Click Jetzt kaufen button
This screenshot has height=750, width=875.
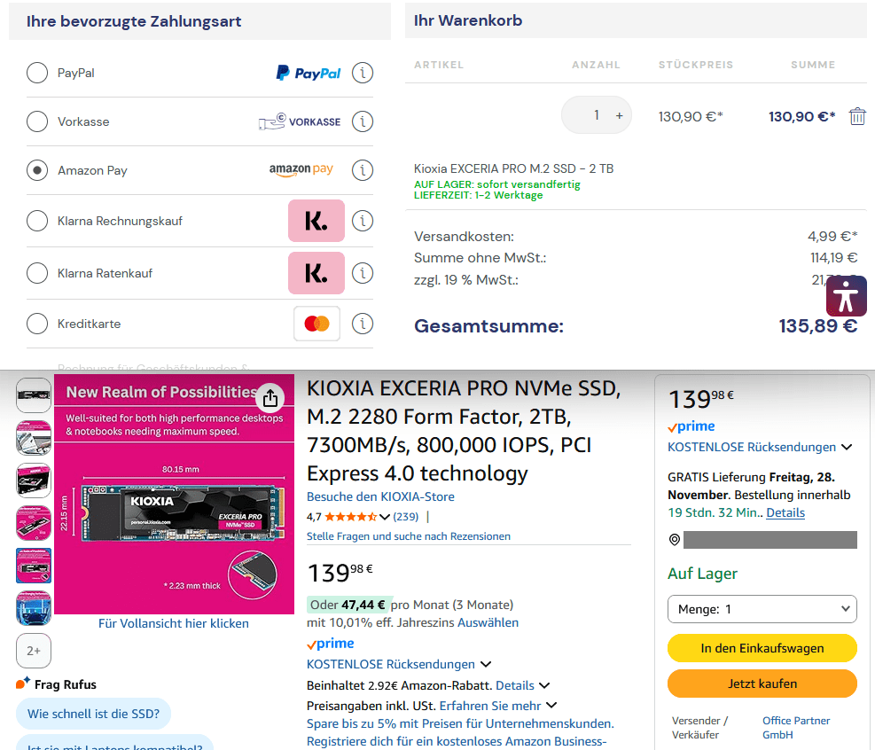[x=762, y=684]
